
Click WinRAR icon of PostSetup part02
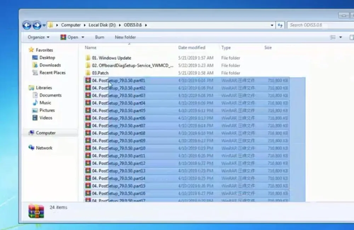point(88,88)
